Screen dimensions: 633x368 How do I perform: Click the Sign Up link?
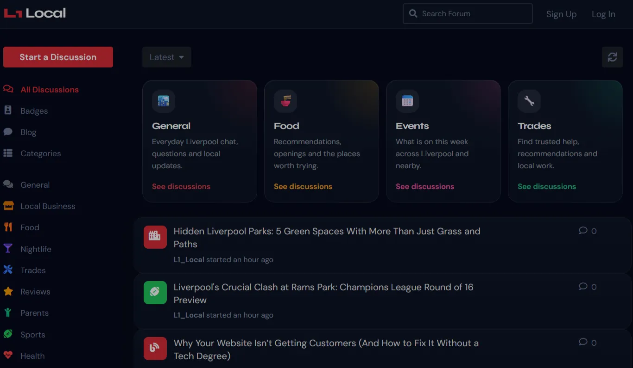561,14
